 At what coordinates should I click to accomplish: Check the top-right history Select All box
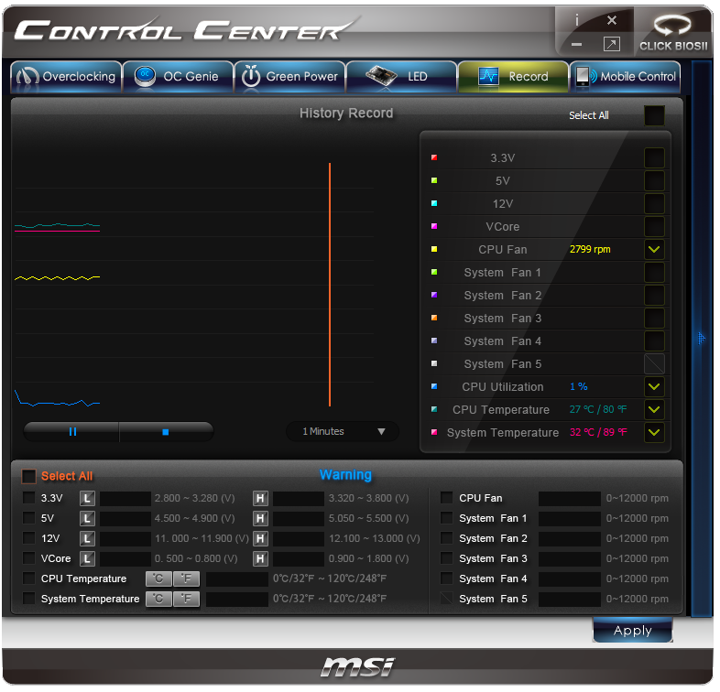point(654,115)
